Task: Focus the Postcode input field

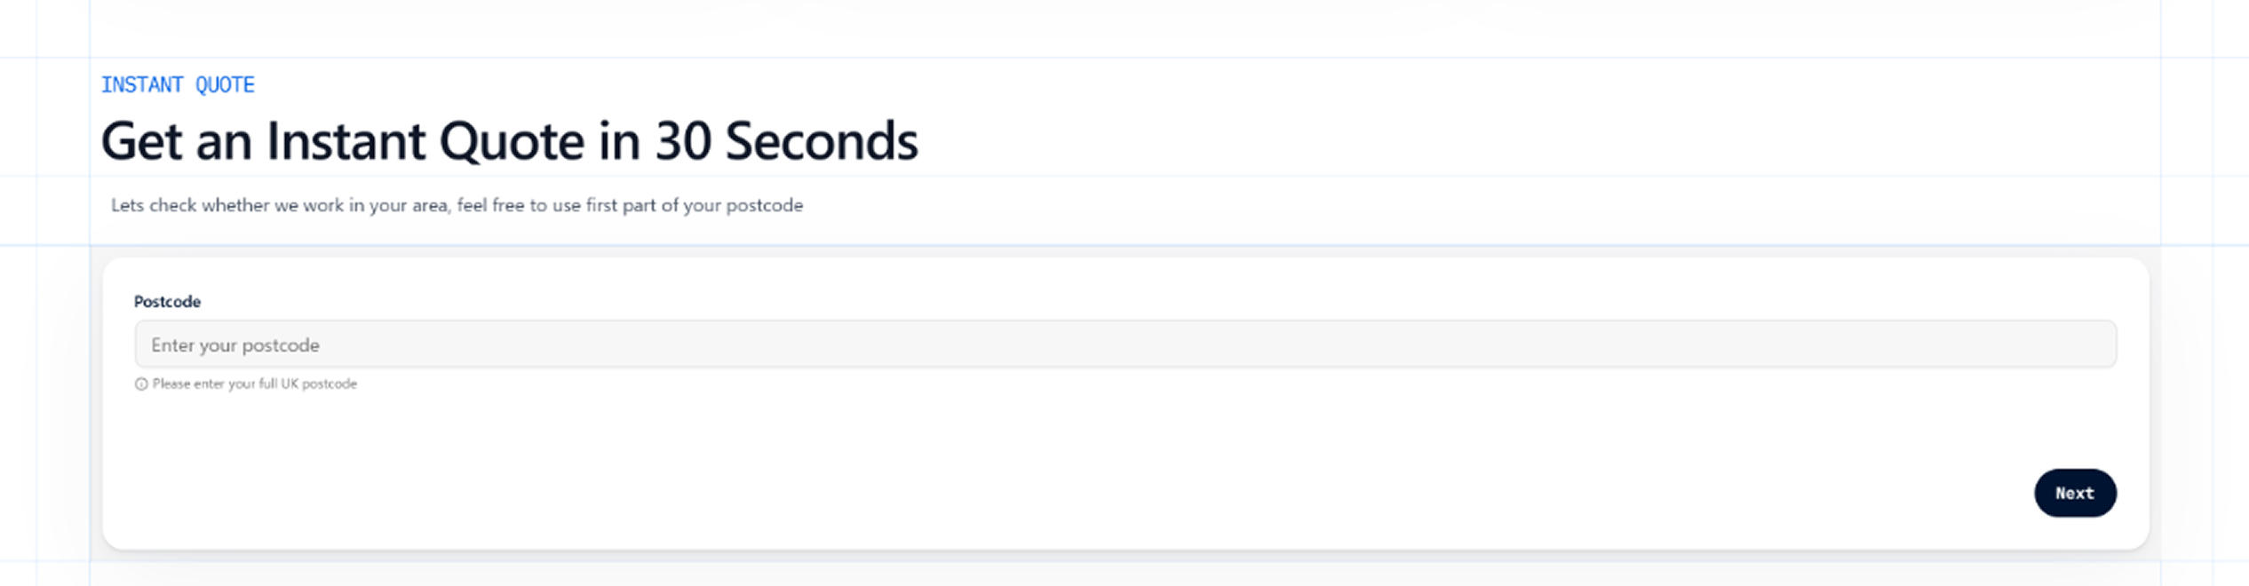Action: pyautogui.click(x=1125, y=344)
